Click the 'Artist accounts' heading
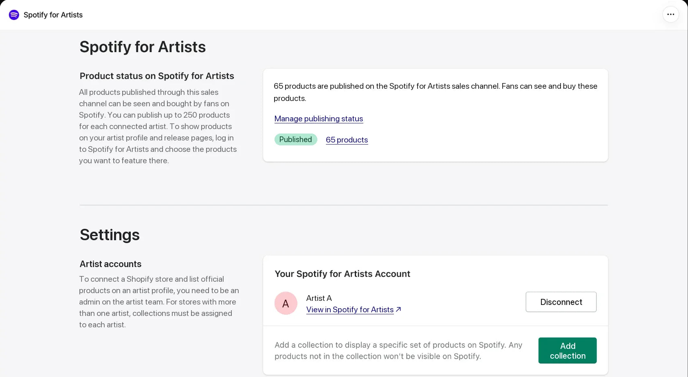Screen dimensions: 688x377 tap(110, 264)
